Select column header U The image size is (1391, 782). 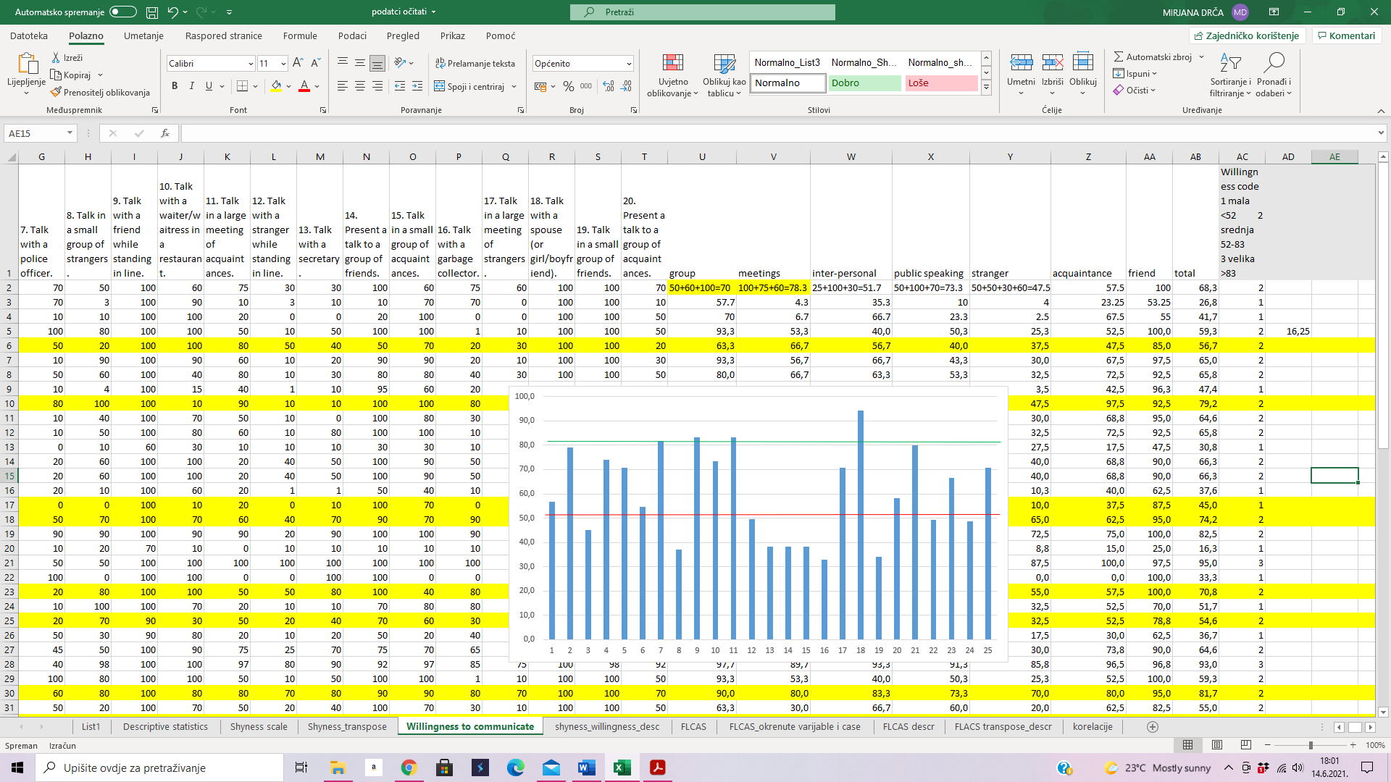[x=702, y=156]
